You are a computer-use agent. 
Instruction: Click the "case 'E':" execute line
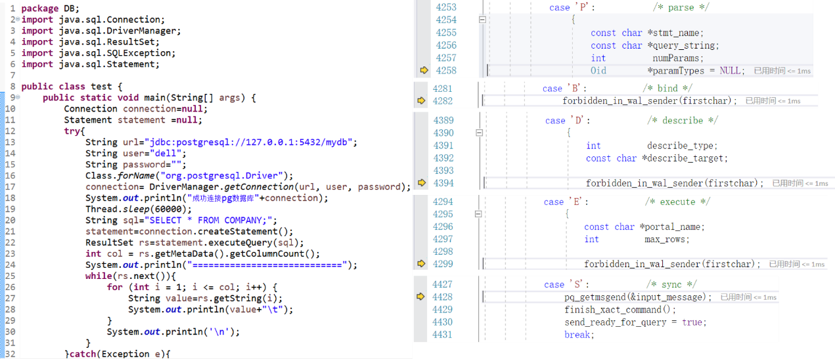tap(627, 202)
